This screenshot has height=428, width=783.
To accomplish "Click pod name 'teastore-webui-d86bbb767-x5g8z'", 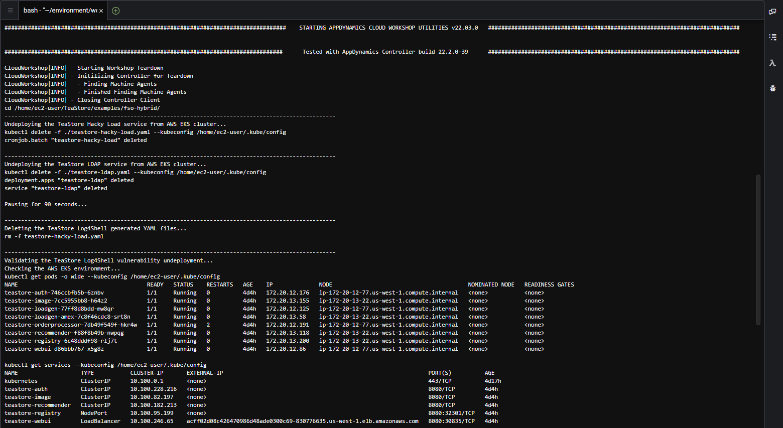I will [54, 349].
